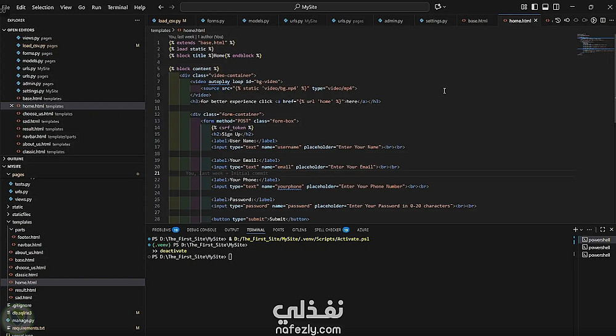
Task: Close the home.html editor tab
Action: pyautogui.click(x=535, y=20)
